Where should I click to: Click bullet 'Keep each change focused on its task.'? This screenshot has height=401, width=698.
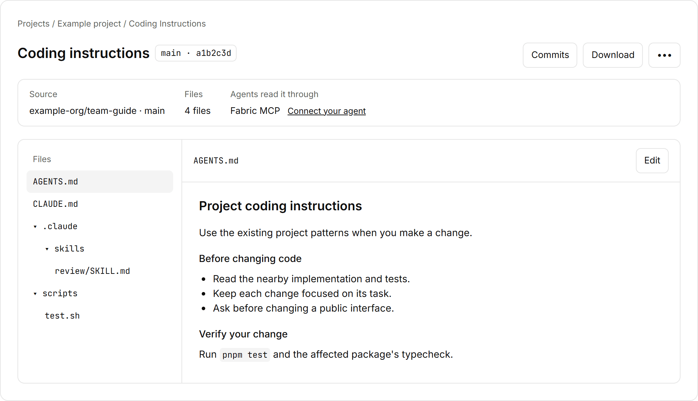302,294
